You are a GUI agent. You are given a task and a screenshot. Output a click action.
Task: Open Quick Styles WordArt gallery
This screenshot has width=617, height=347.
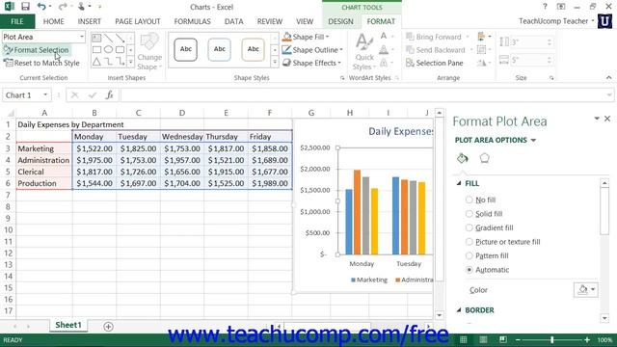(x=364, y=52)
